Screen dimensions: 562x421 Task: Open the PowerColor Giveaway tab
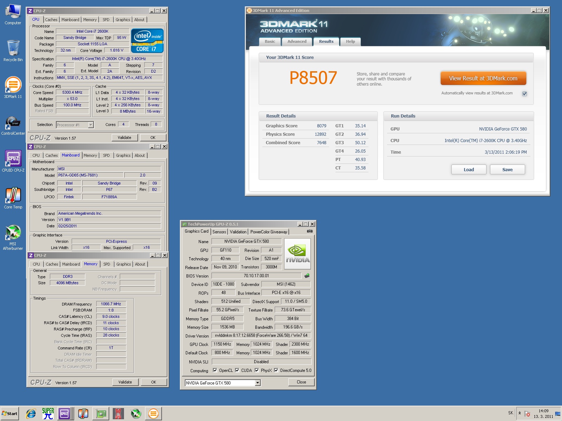point(269,232)
